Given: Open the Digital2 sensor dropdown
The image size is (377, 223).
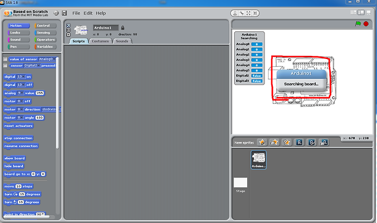Looking at the screenshot, I should click(x=32, y=65).
